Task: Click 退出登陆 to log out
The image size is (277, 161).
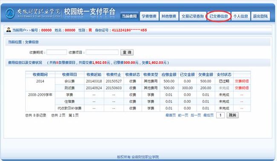Action: tap(260, 16)
